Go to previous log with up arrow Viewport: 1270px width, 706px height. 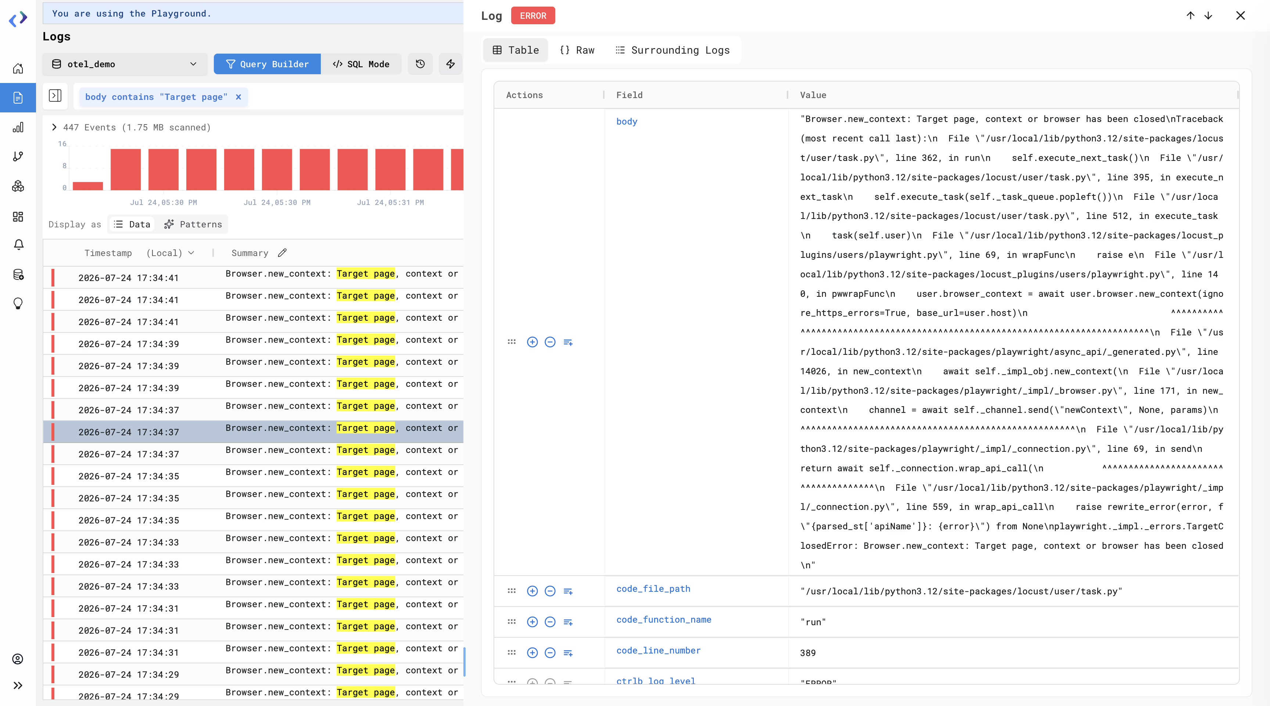tap(1191, 16)
